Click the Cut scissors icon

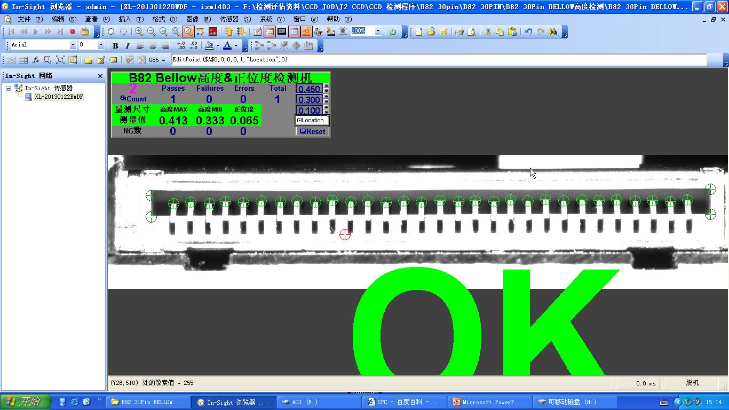[x=487, y=31]
